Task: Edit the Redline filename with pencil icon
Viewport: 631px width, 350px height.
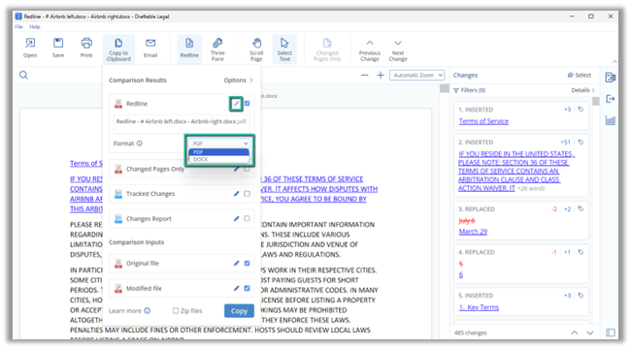Action: (x=236, y=104)
